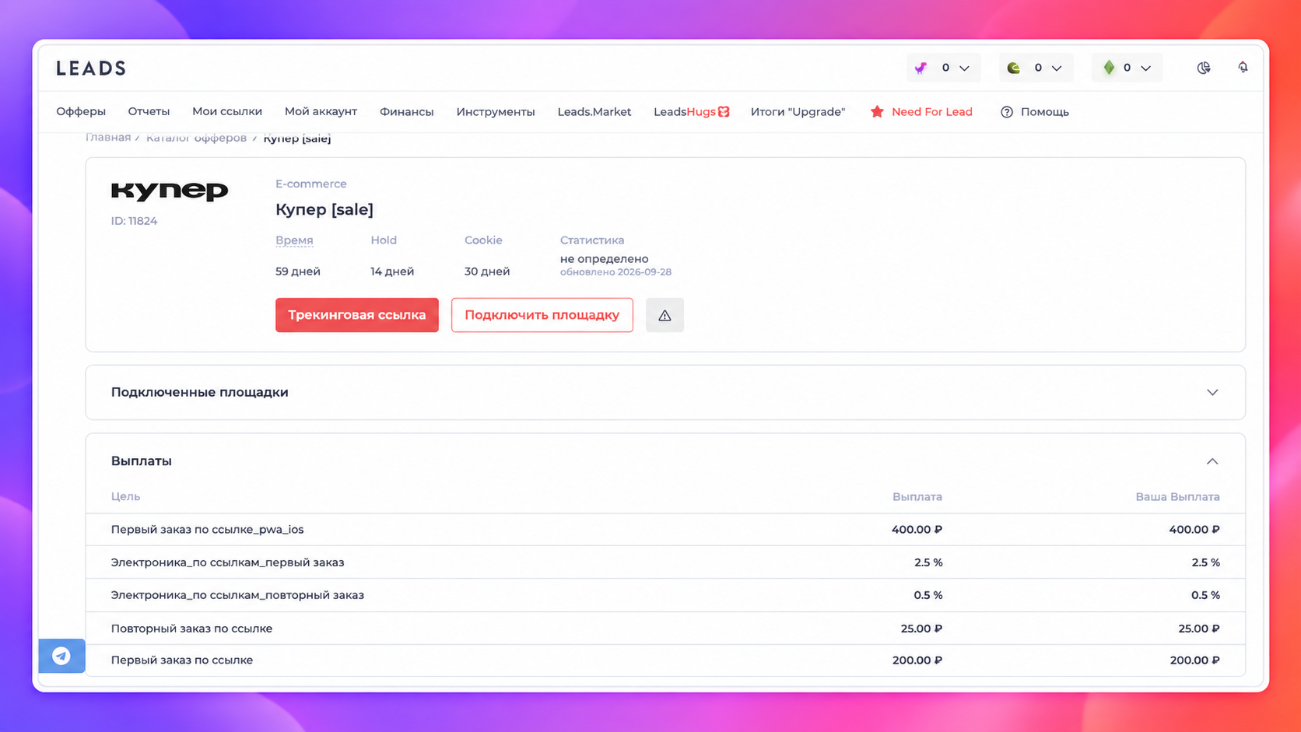Screen dimensions: 1301x732
Task: Click обновлено 2026-09-28 text
Action: (x=615, y=272)
